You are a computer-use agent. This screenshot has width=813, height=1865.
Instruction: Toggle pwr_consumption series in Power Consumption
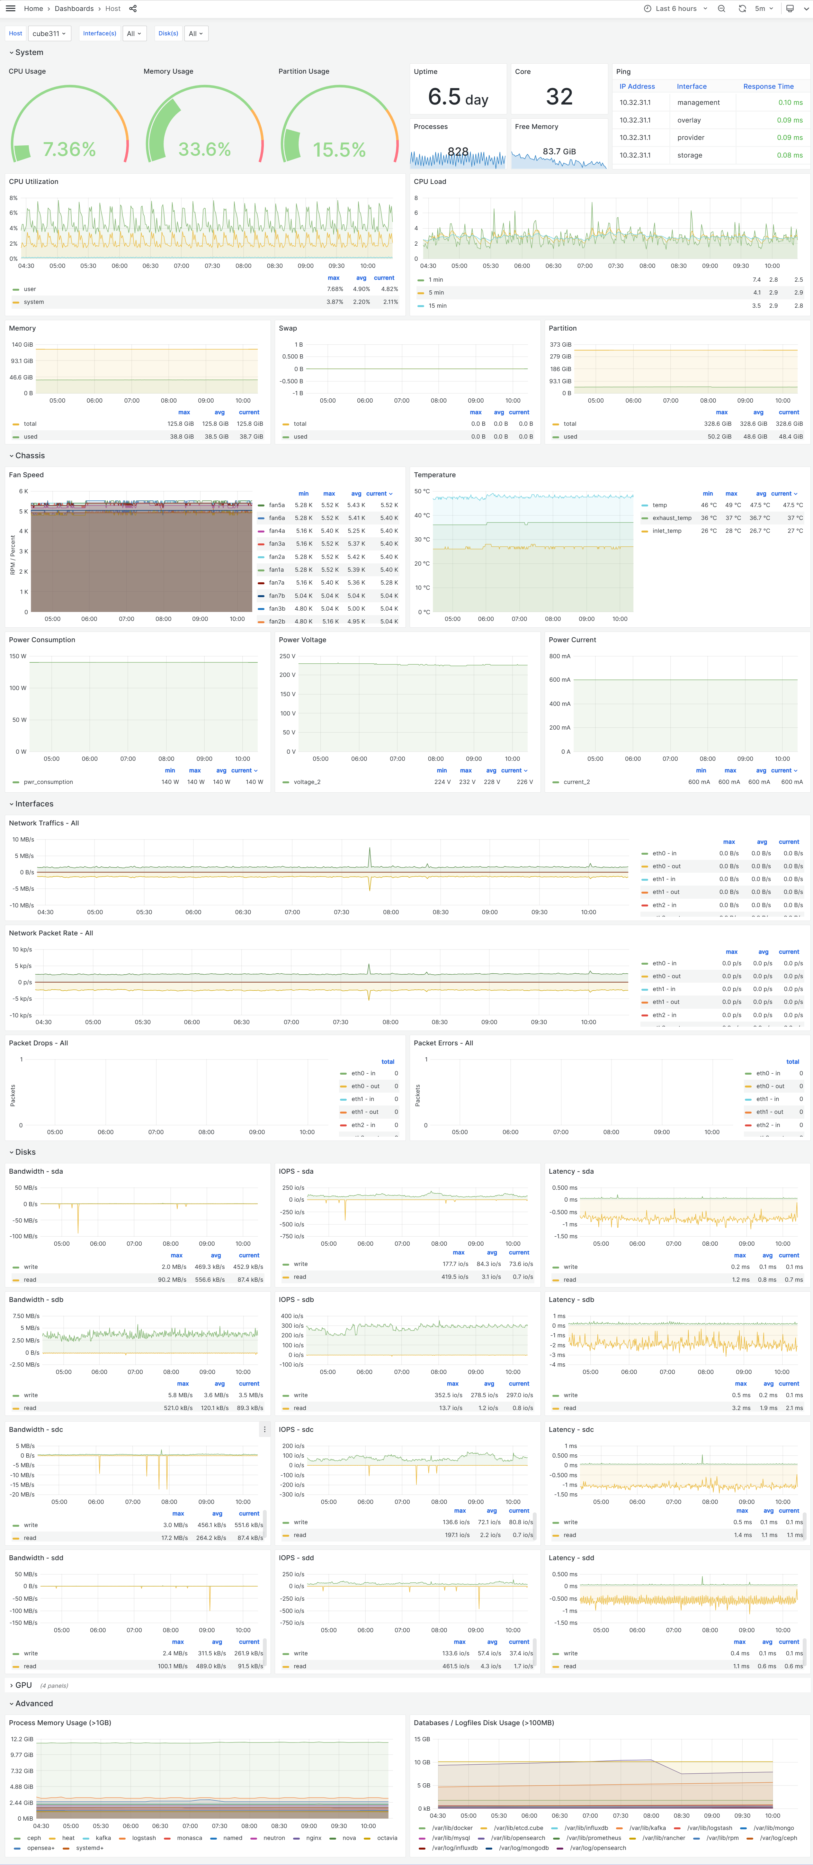pos(48,782)
